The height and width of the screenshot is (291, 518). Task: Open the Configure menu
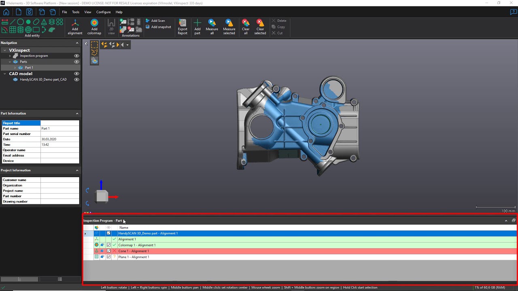103,12
